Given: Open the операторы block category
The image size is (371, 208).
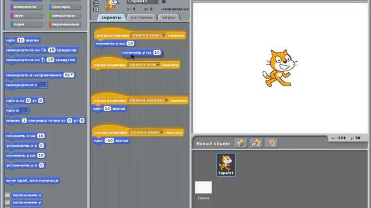Looking at the screenshot, I should coord(65,16).
